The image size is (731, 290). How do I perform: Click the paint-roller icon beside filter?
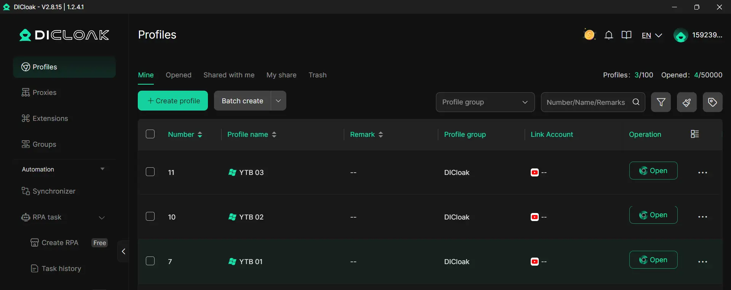[687, 102]
